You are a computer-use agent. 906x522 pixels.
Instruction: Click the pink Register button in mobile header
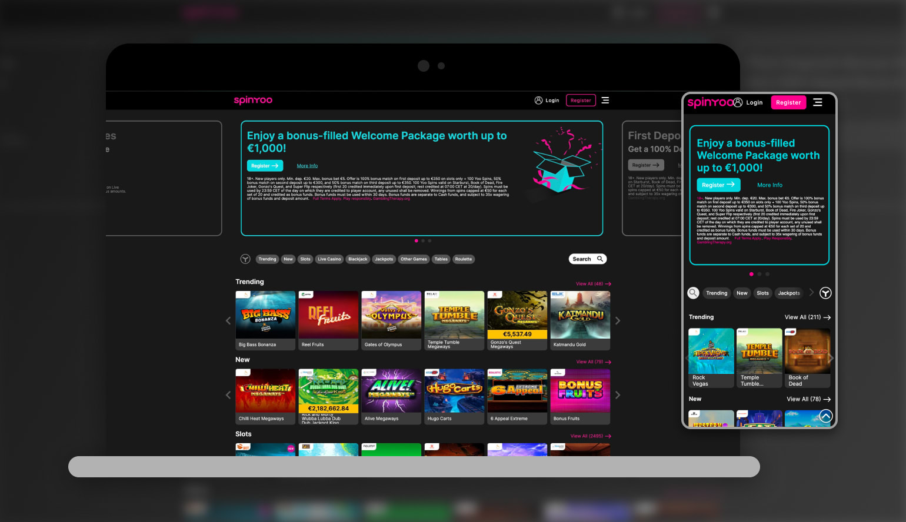pos(788,102)
